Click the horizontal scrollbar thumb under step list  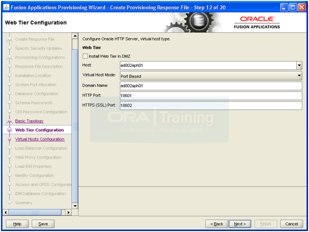[35, 212]
